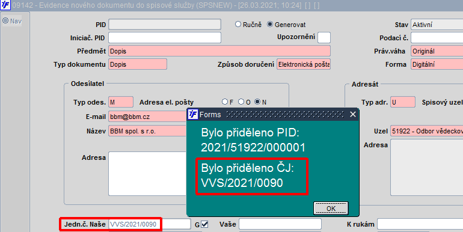Click the ČJ text VVS/2021/0090 in dialog
Image resolution: width=463 pixels, height=232 pixels.
click(x=242, y=183)
